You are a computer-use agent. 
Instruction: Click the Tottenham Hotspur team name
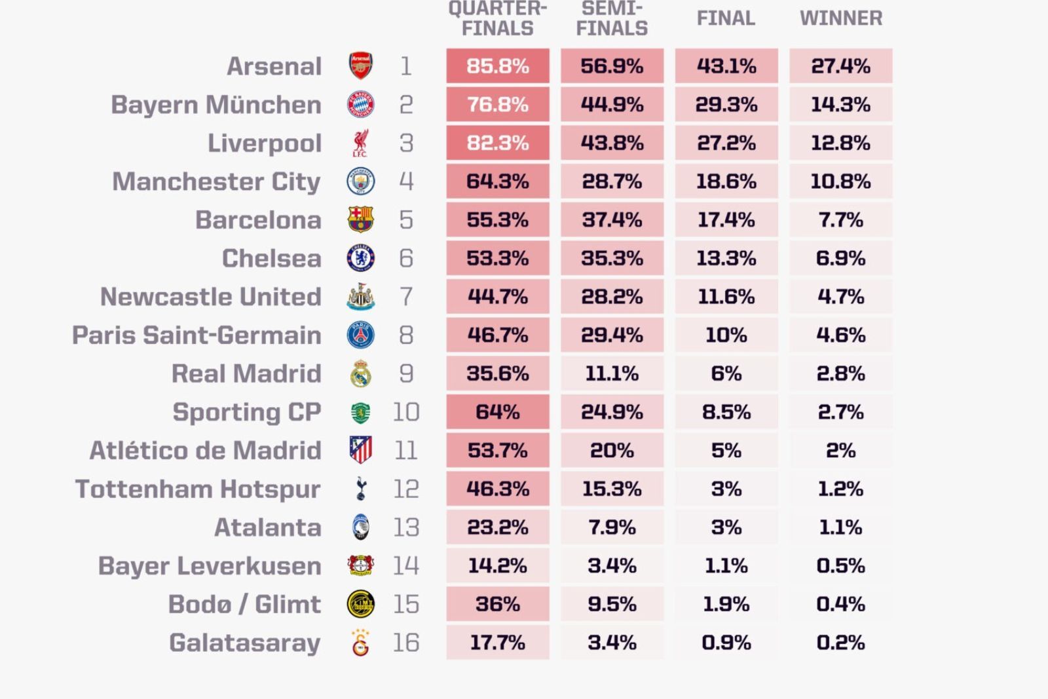coord(198,489)
